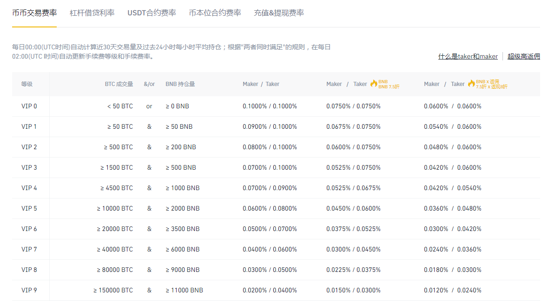The width and height of the screenshot is (542, 304).
Task: Click VIP 3 fee 0.0700% / 0.1000%
Action: 270,168
